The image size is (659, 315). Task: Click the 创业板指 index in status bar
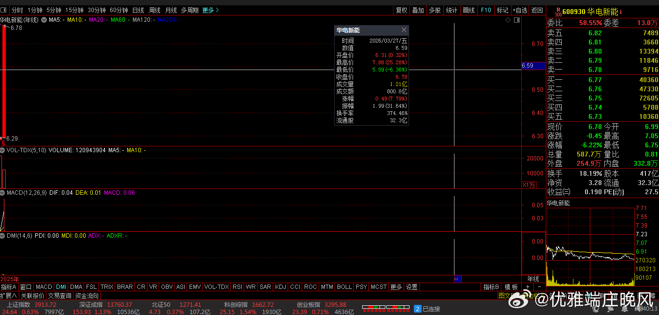pyautogui.click(x=308, y=305)
